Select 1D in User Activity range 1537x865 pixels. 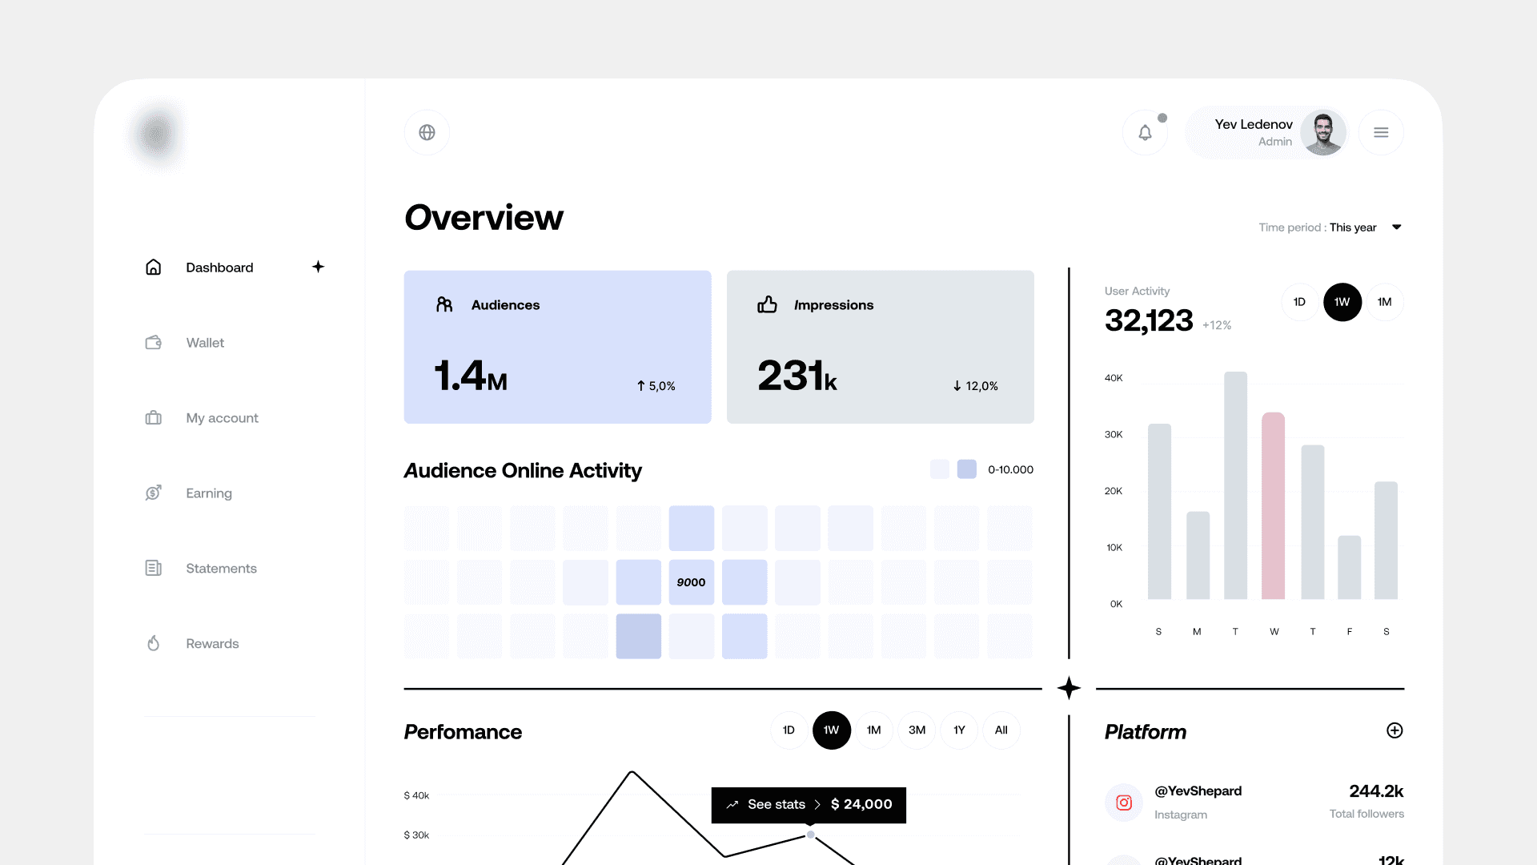click(x=1299, y=302)
